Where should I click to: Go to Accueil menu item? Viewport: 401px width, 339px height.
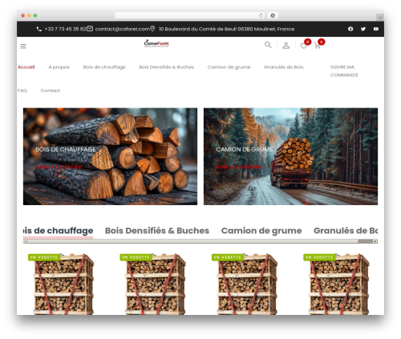pos(26,67)
